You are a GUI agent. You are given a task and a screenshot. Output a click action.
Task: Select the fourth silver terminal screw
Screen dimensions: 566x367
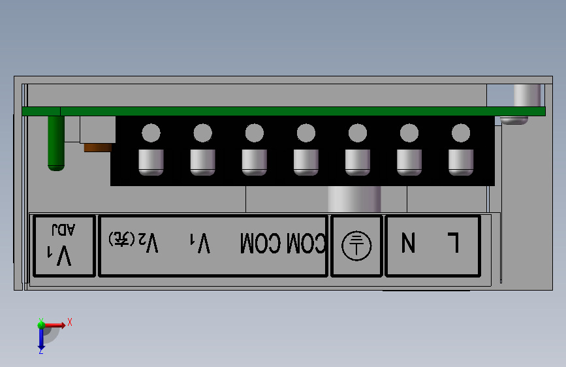306,162
